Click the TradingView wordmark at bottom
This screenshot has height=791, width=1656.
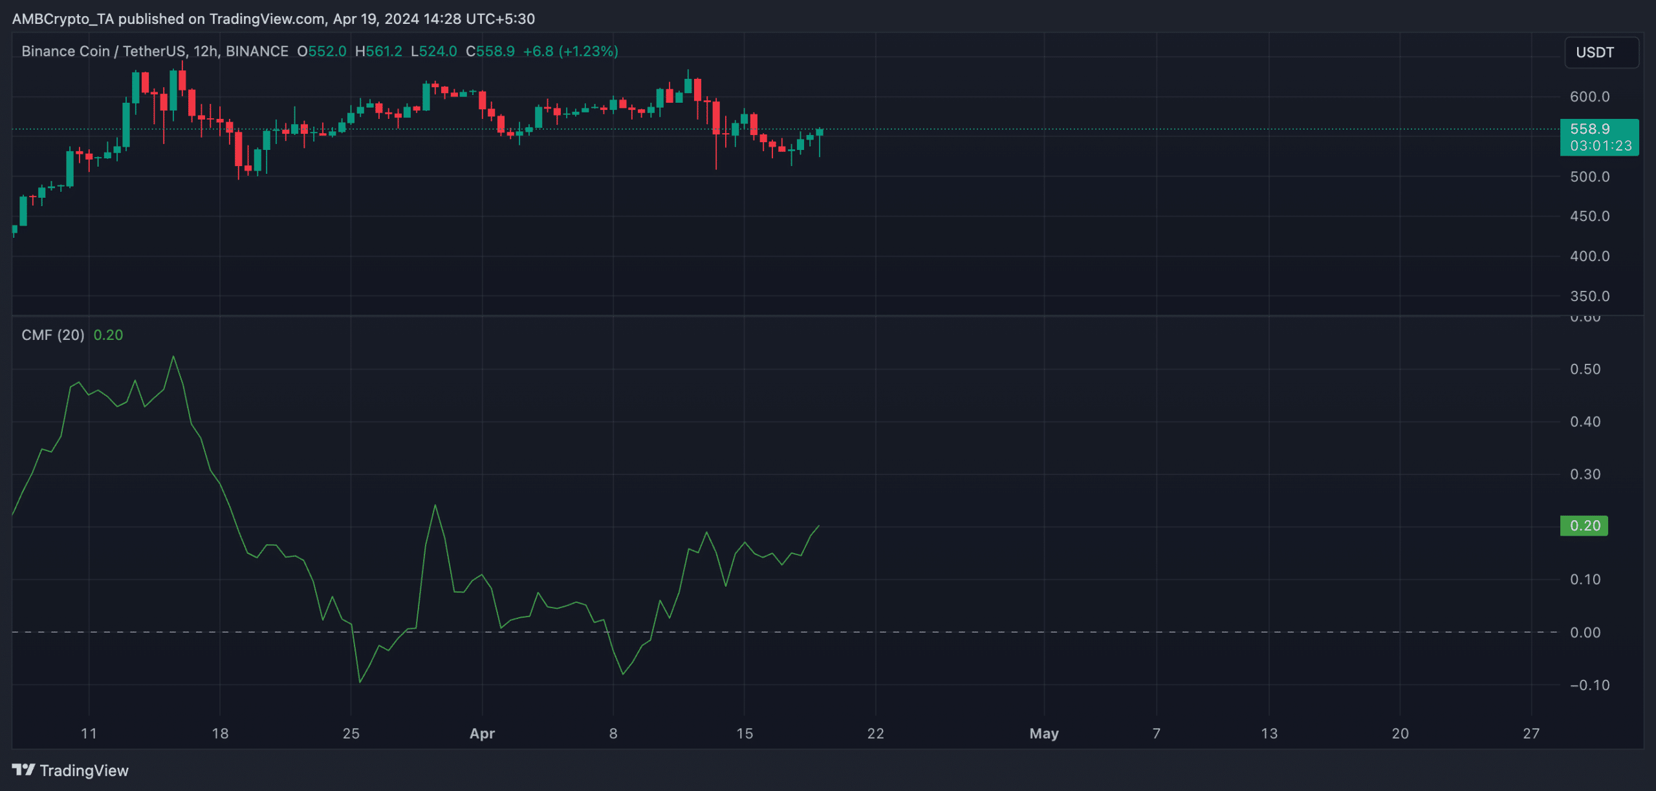(84, 770)
